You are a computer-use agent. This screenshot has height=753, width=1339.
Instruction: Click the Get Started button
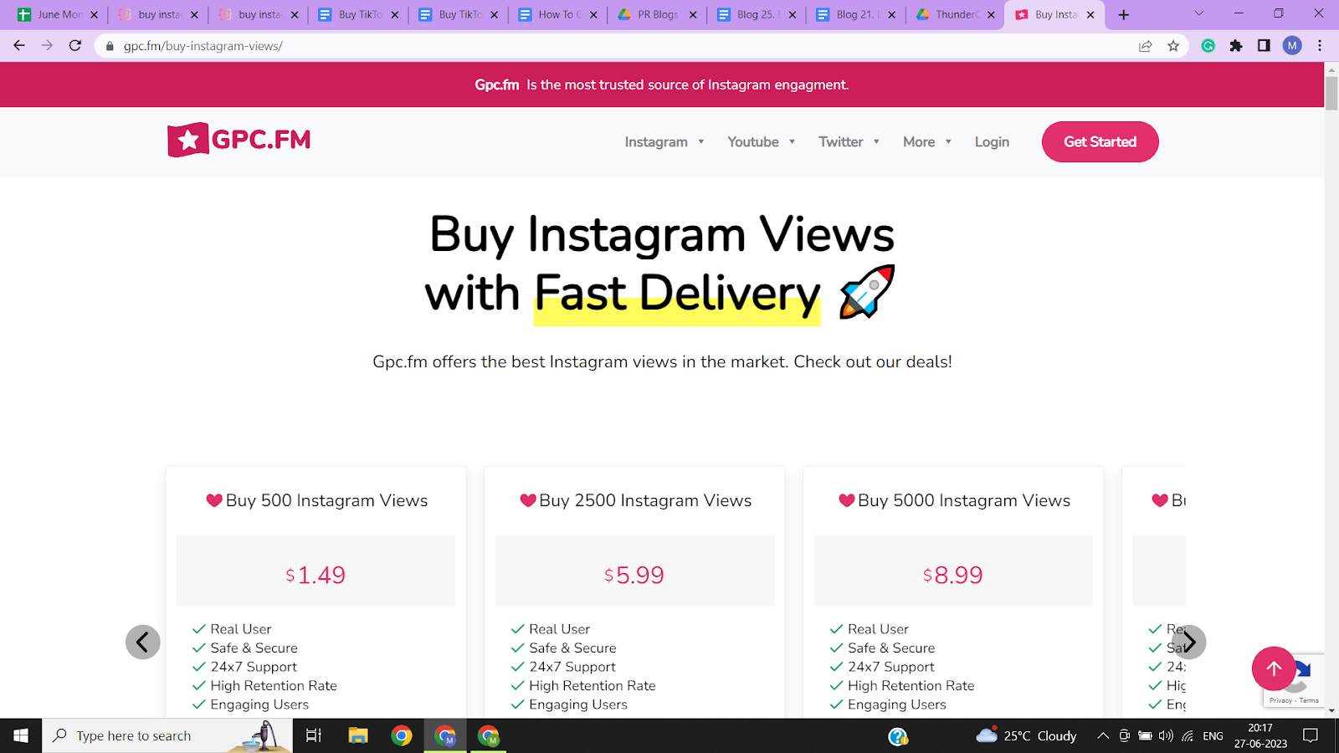pos(1100,142)
